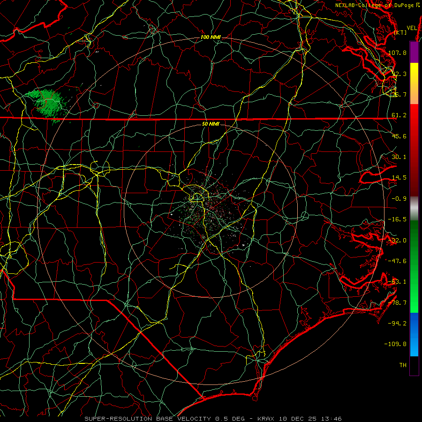This screenshot has width=422, height=422.
Task: Click the yellow-orange segment of the color bar
Action: point(414,83)
